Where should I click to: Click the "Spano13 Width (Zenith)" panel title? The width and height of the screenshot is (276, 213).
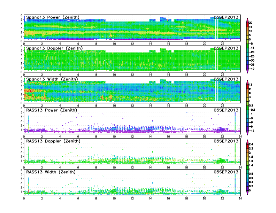click(52, 79)
